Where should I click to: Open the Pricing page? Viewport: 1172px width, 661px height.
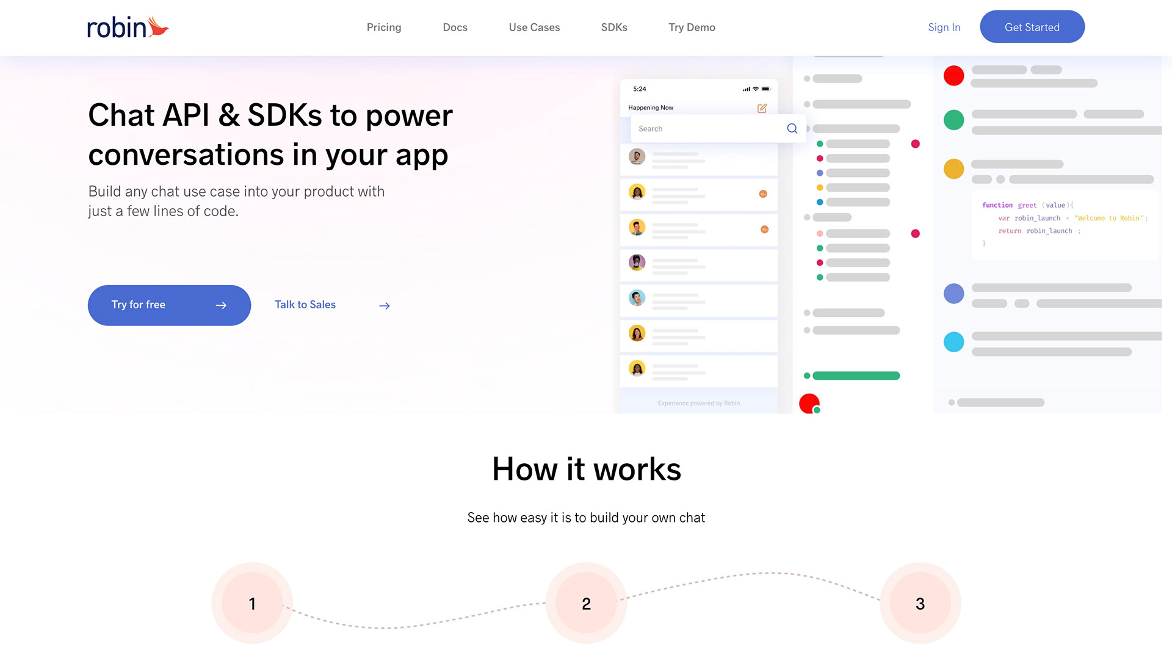tap(383, 27)
